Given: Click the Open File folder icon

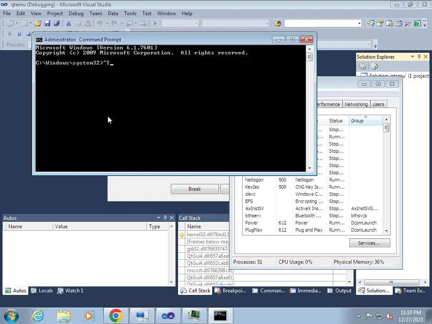Looking at the screenshot, I should (38, 24).
